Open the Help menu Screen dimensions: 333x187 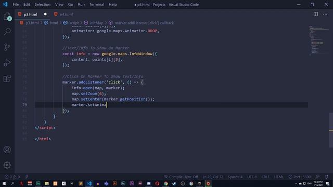(112, 4)
